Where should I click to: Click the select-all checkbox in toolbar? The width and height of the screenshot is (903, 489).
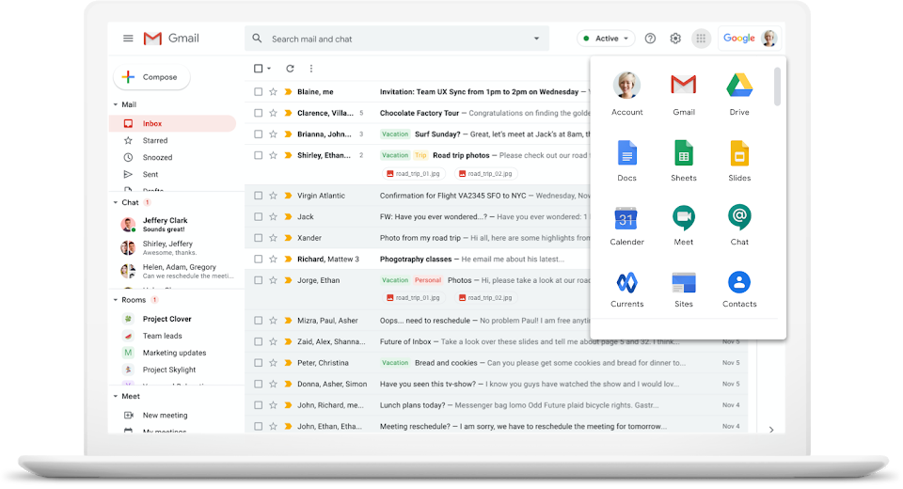tap(258, 69)
